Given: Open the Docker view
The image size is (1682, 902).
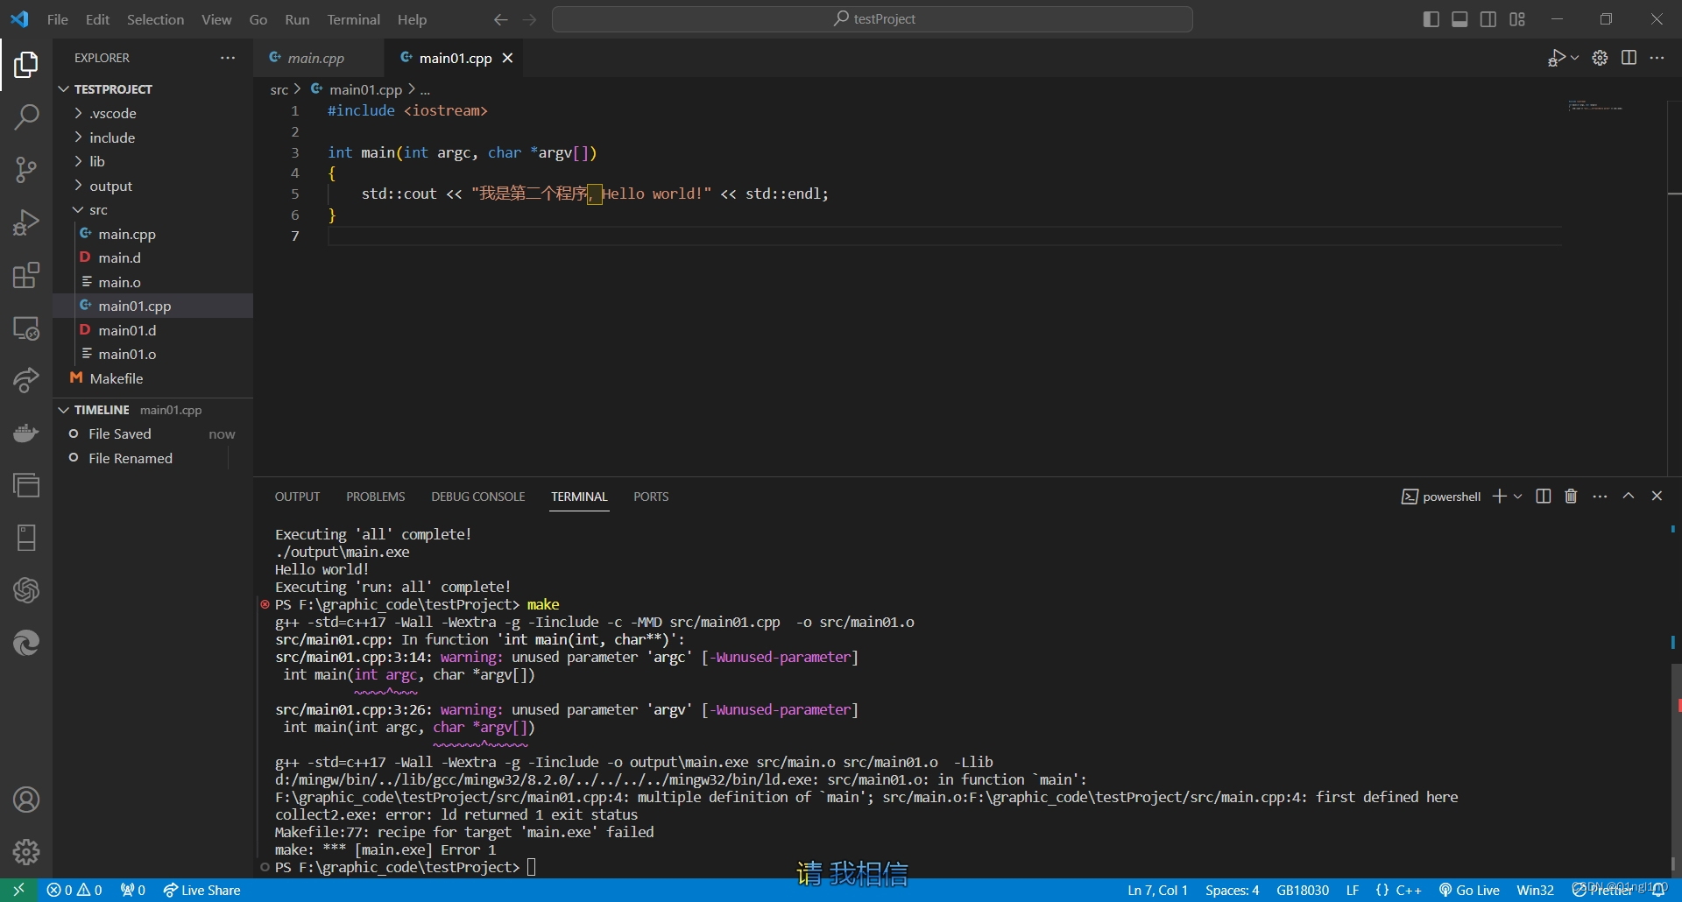Looking at the screenshot, I should click(x=26, y=433).
